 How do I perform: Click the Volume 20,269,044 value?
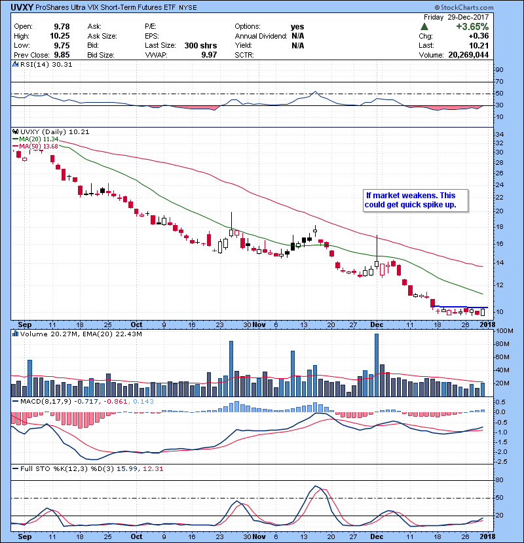pos(468,55)
